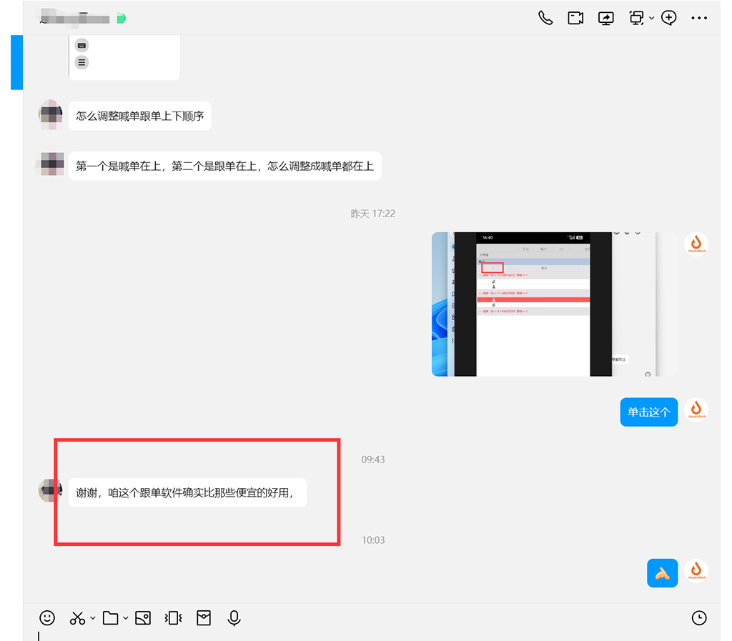Screen dimensions: 732x641
Task: Send a red packet envelope
Action: coord(203,617)
